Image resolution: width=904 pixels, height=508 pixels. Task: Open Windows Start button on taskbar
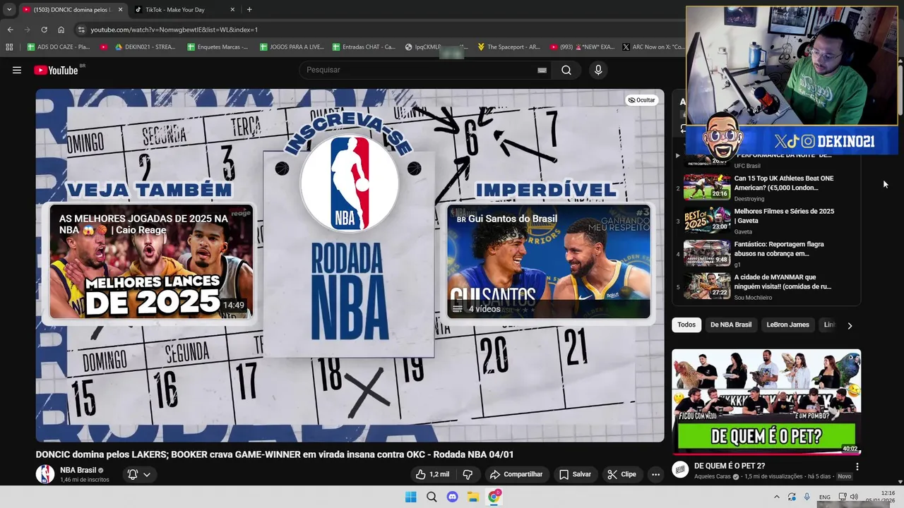tap(410, 497)
